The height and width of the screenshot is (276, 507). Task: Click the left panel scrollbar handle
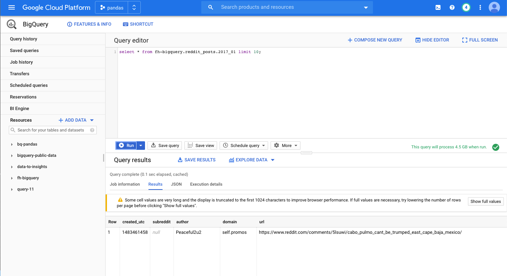[103, 158]
